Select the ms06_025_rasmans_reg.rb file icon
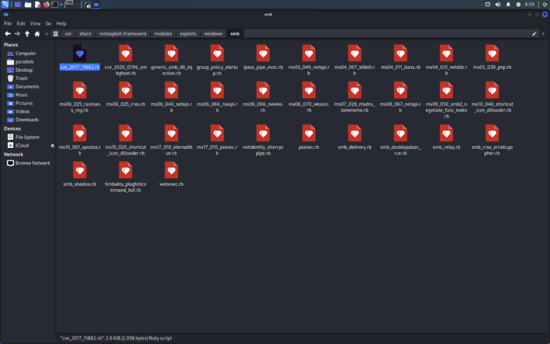Viewport: 550px width, 344px height. tap(79, 90)
